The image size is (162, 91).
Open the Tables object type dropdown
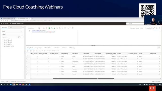point(12,34)
